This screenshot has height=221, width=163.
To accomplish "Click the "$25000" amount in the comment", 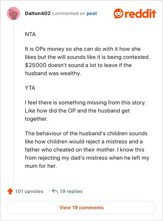I will [x=35, y=65].
